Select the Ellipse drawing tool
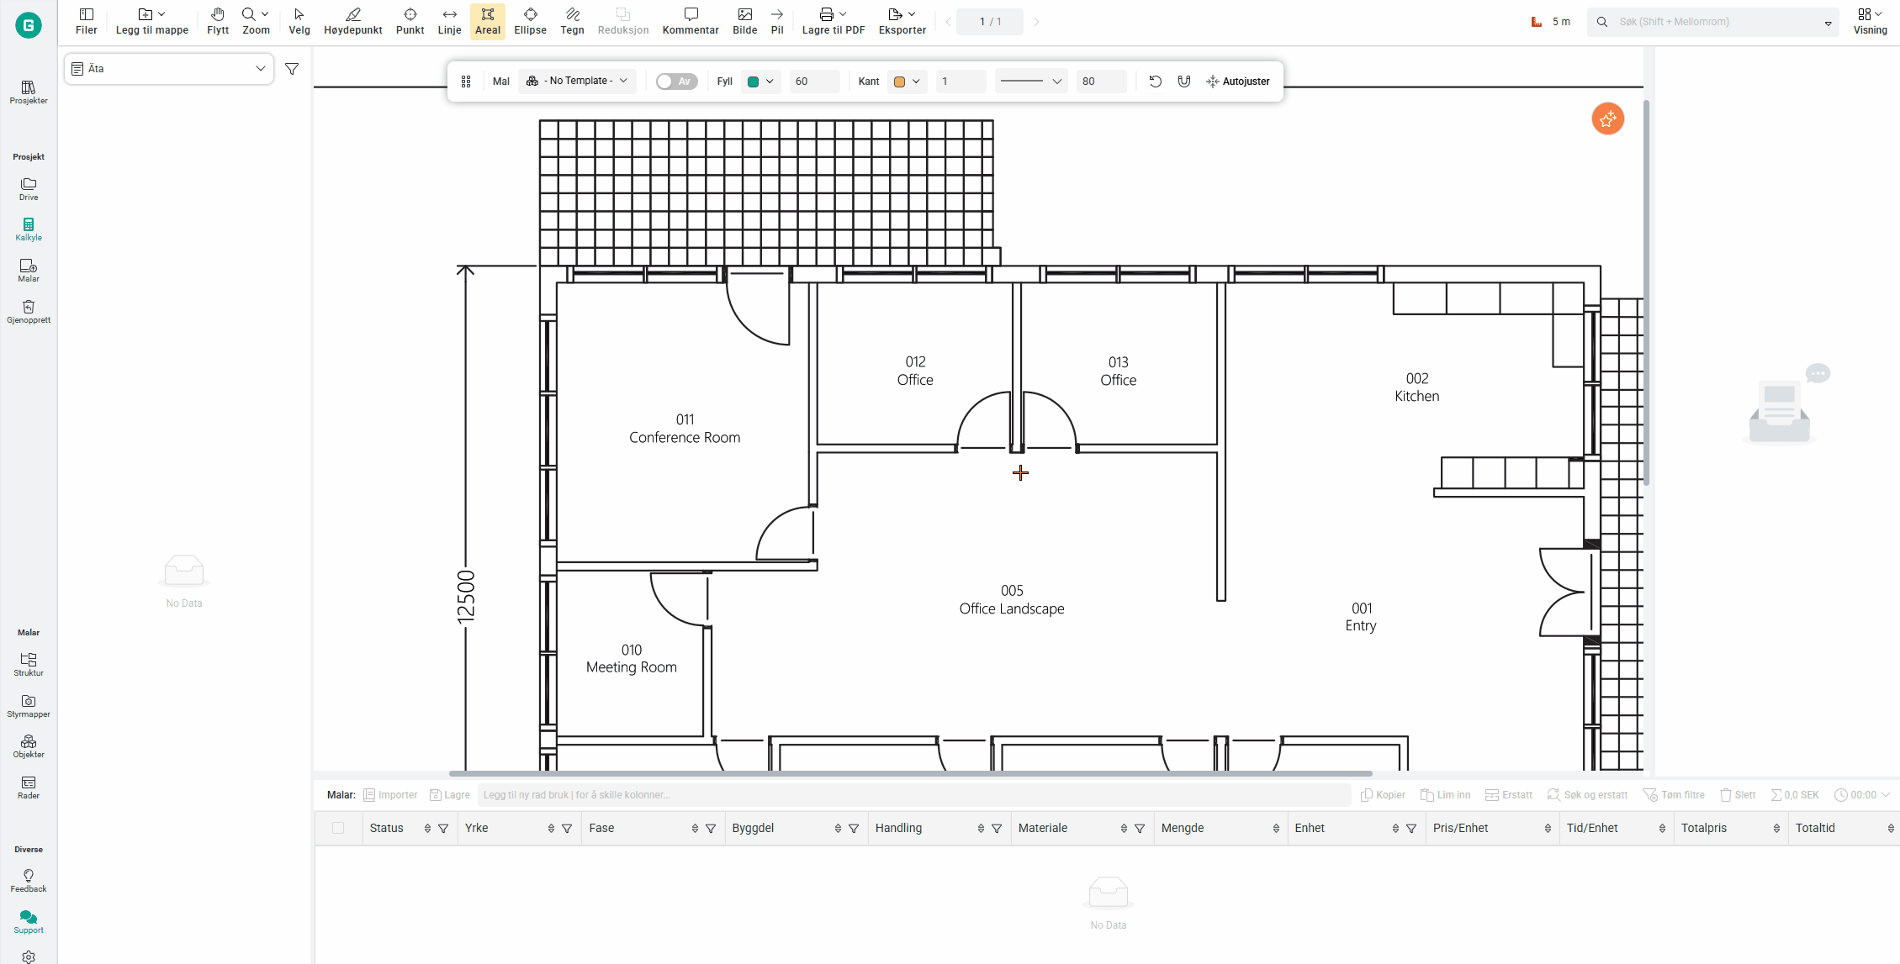The width and height of the screenshot is (1900, 964). 530,21
